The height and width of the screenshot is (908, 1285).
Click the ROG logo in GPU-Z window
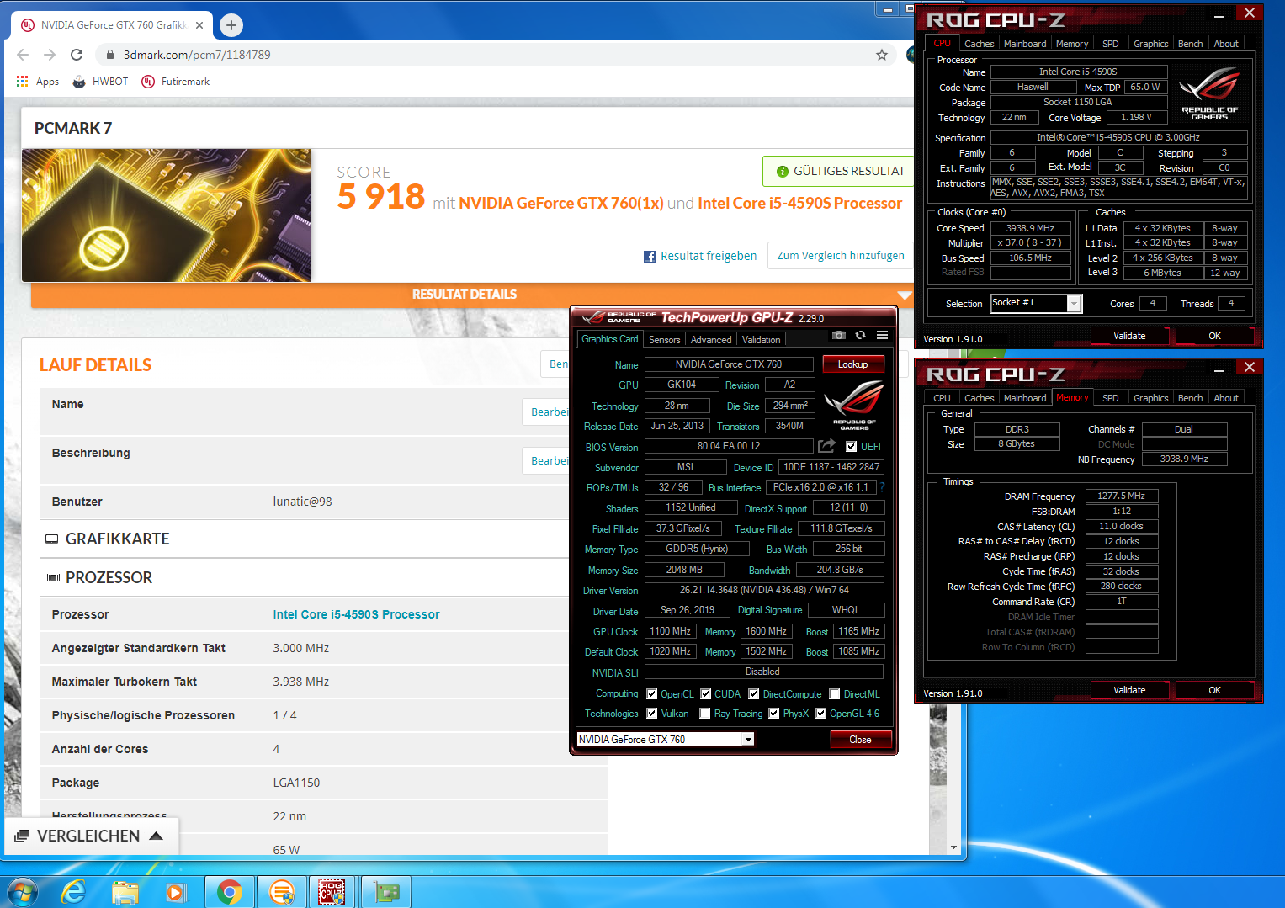point(854,404)
